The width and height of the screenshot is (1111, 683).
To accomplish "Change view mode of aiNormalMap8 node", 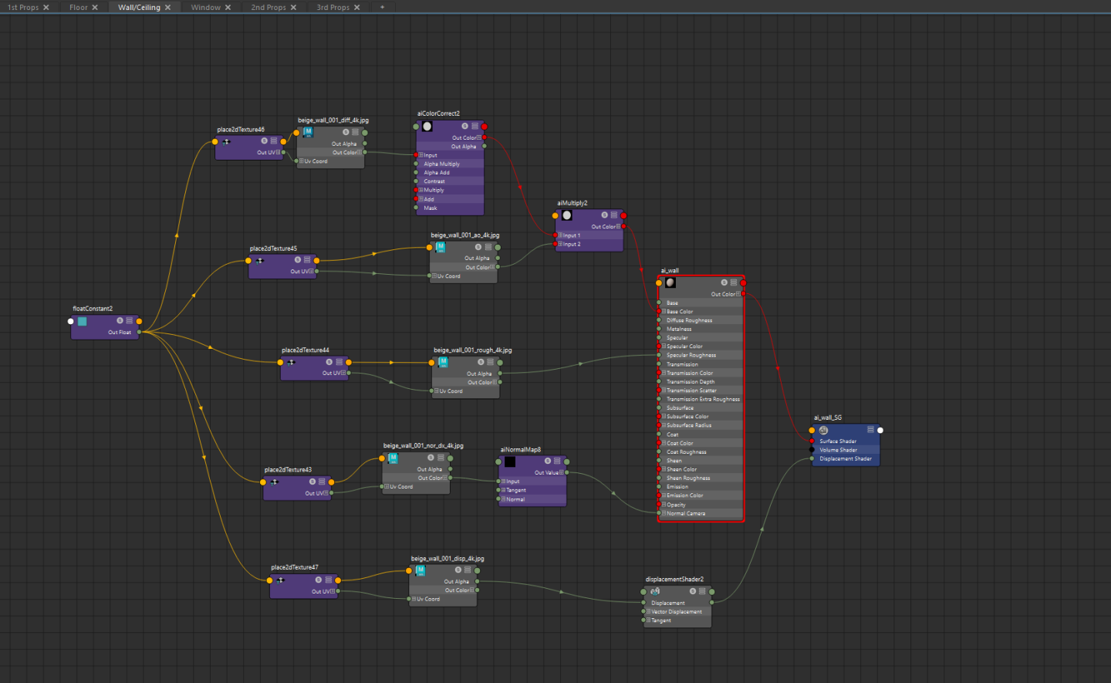I will [557, 461].
